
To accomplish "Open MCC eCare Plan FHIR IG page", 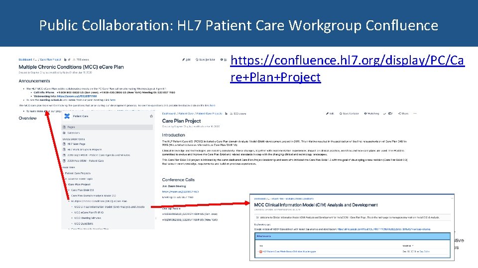I will (89, 212).
